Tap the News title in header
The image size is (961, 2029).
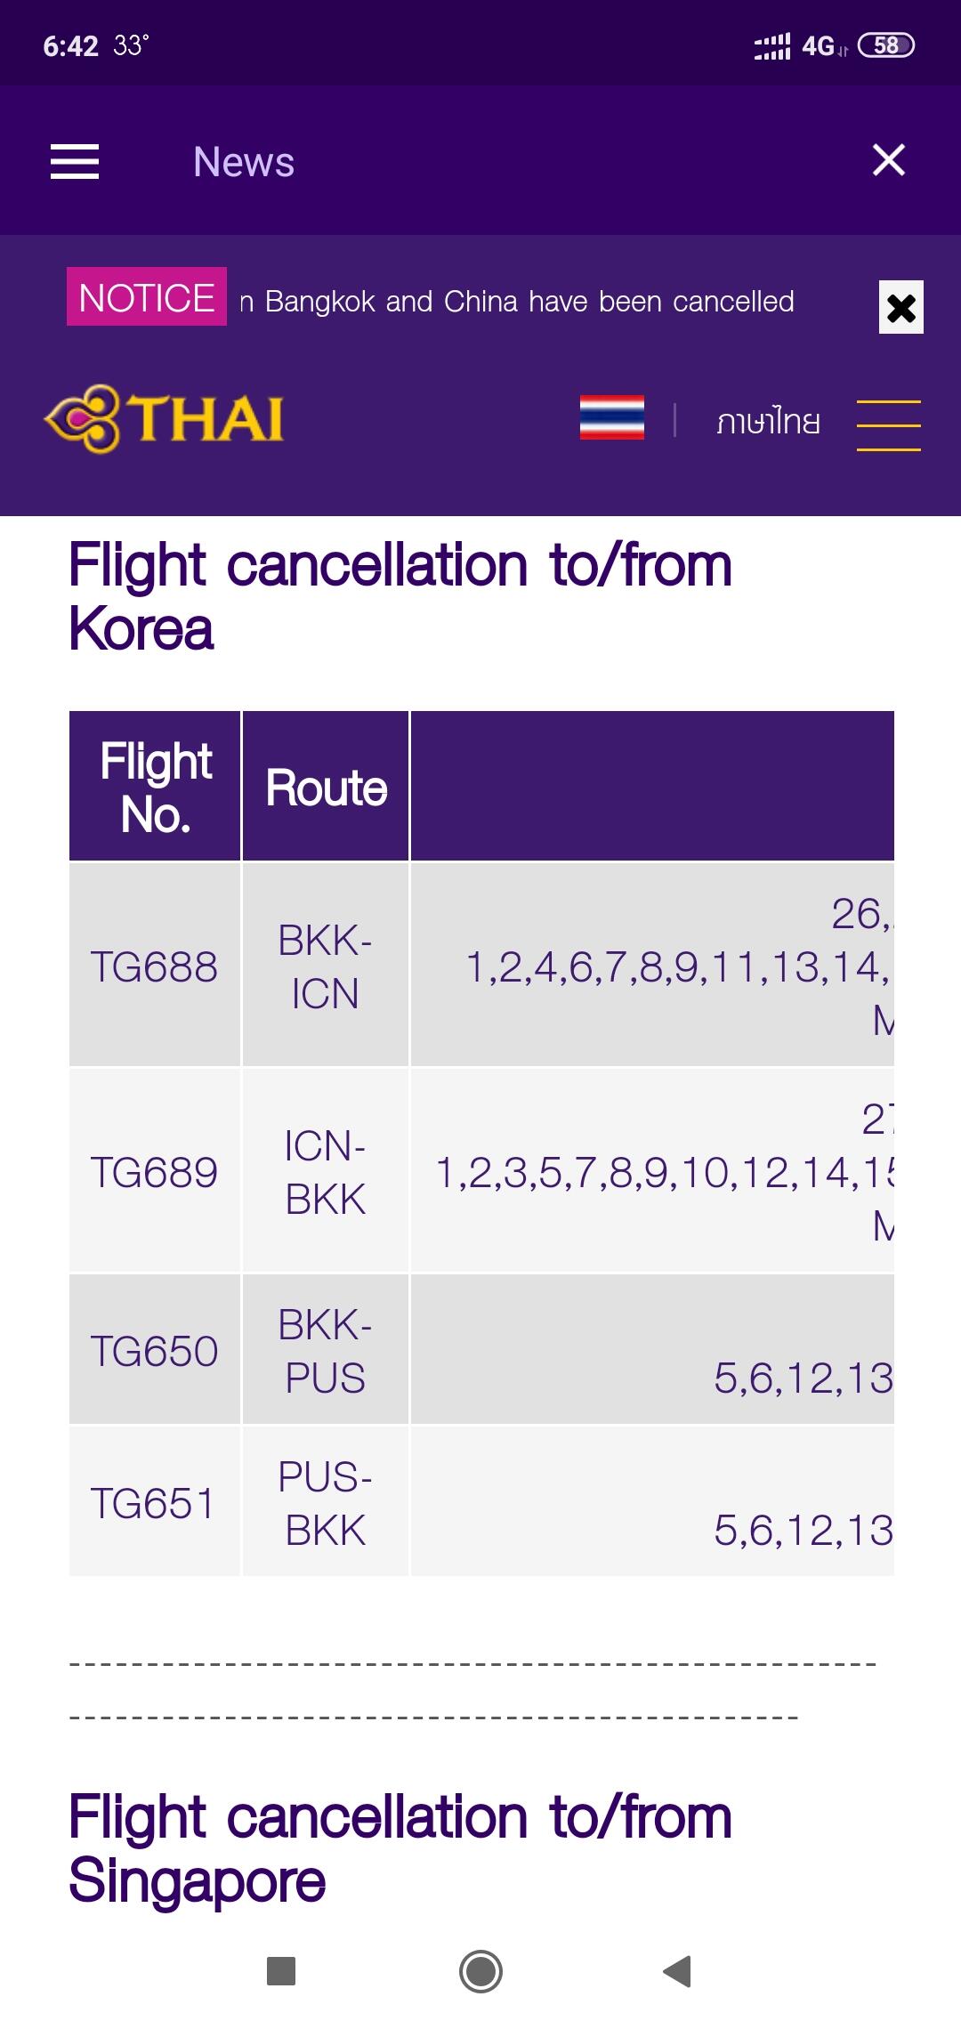pyautogui.click(x=244, y=162)
